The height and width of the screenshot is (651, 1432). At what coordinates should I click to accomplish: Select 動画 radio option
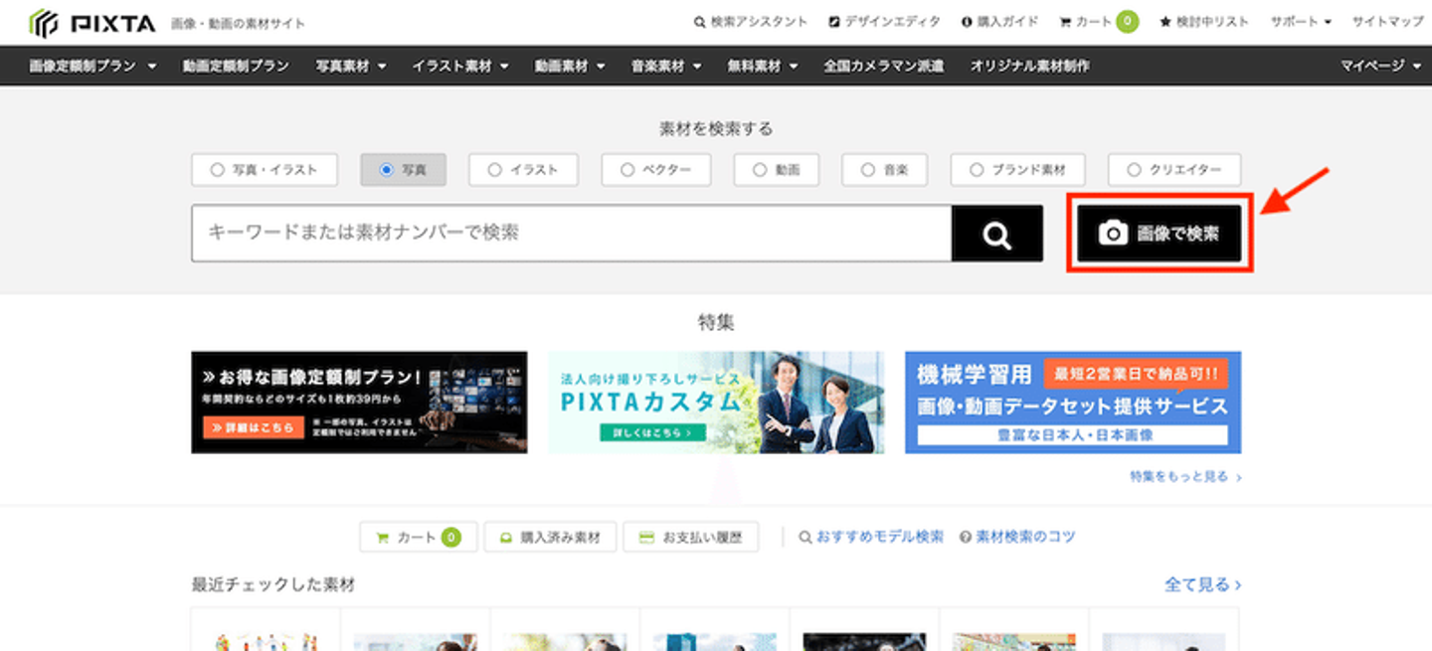point(776,170)
